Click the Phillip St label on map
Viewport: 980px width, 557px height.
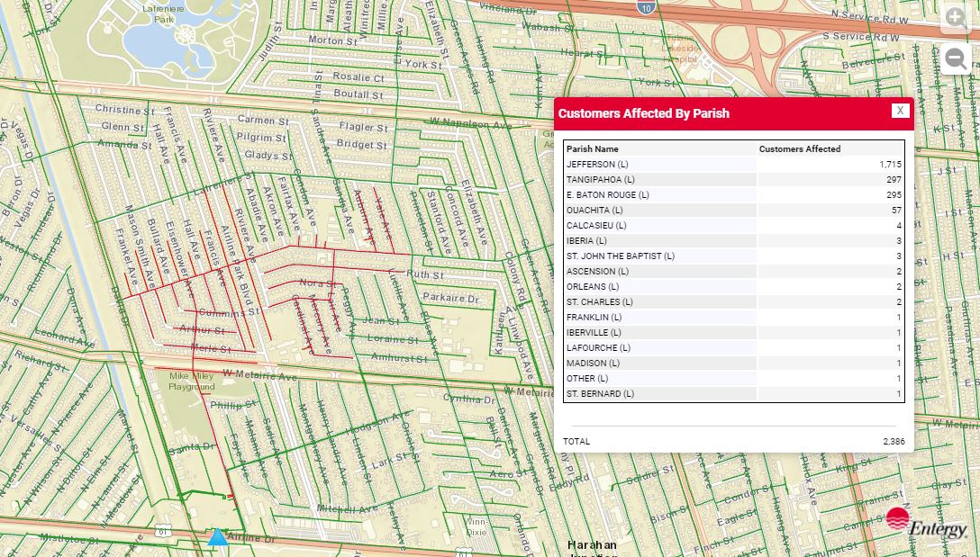coord(233,405)
